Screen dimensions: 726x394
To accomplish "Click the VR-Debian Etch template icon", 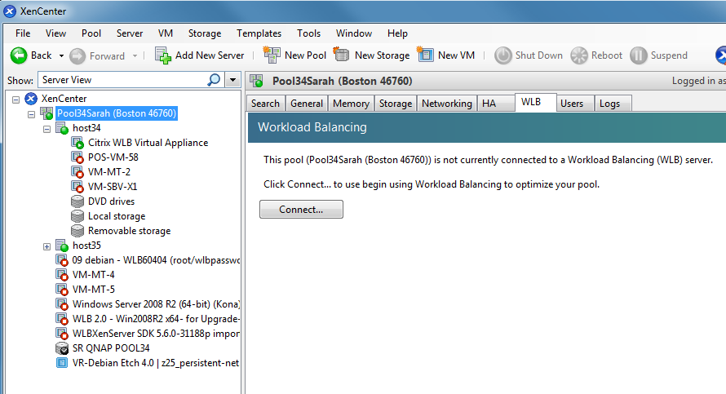I will tap(61, 362).
